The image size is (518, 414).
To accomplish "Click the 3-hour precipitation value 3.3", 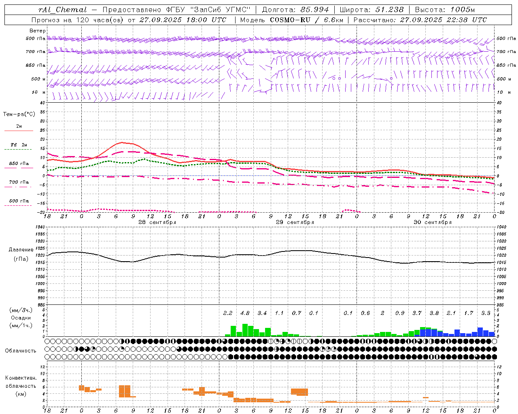I will pos(486,313).
